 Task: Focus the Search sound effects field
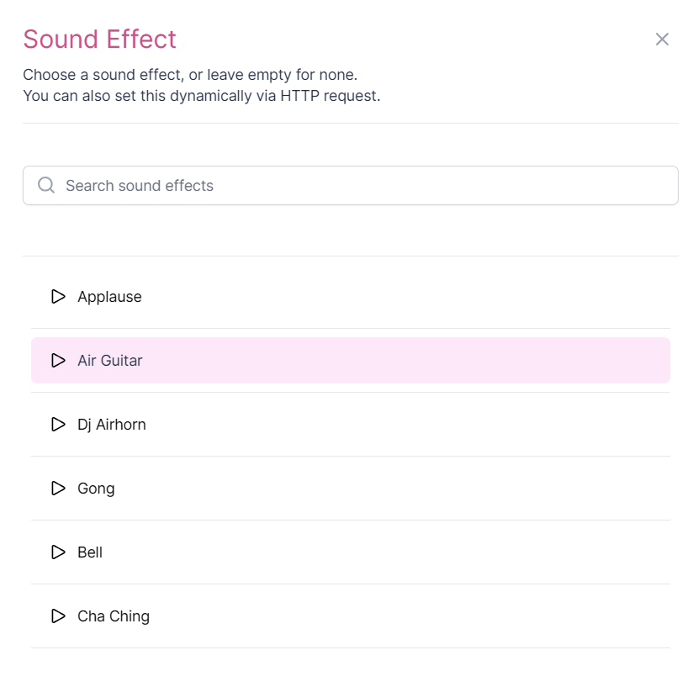(362, 186)
